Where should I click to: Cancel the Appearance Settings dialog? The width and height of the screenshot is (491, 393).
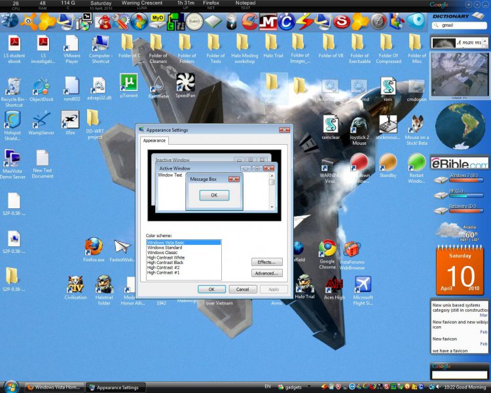243,290
